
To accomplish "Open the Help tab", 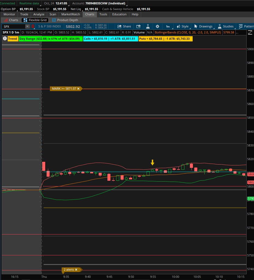I will coord(135,14).
